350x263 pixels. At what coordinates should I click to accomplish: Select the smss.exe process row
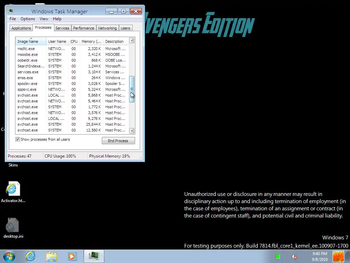[x=72, y=78]
